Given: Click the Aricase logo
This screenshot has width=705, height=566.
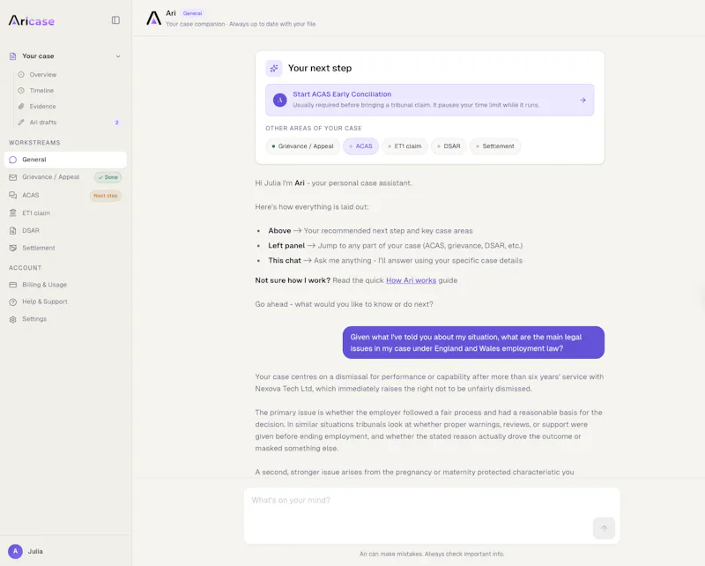Looking at the screenshot, I should [x=32, y=20].
